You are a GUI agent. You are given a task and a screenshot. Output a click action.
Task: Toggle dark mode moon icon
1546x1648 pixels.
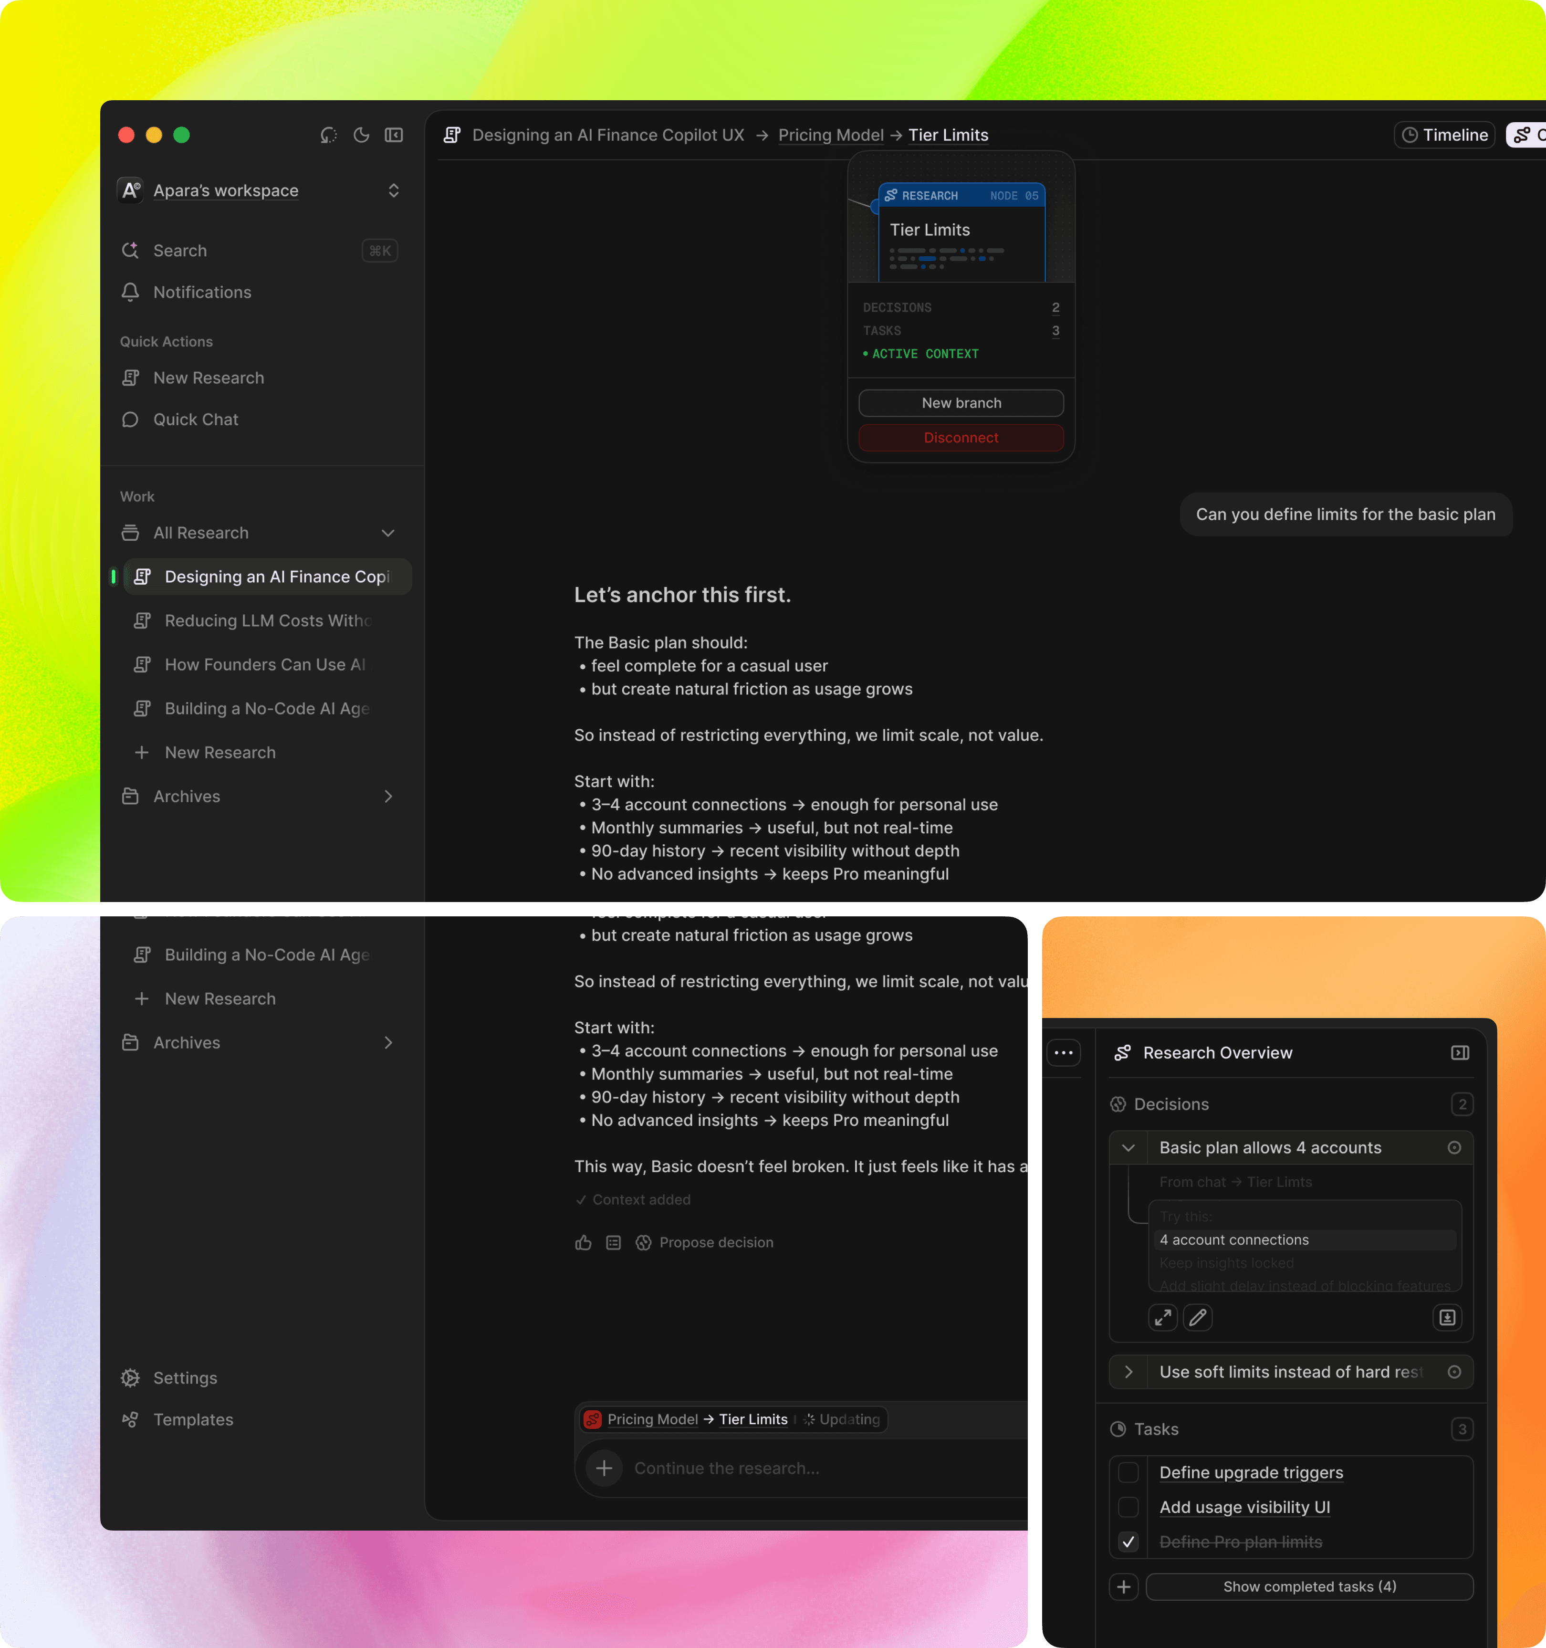click(361, 135)
